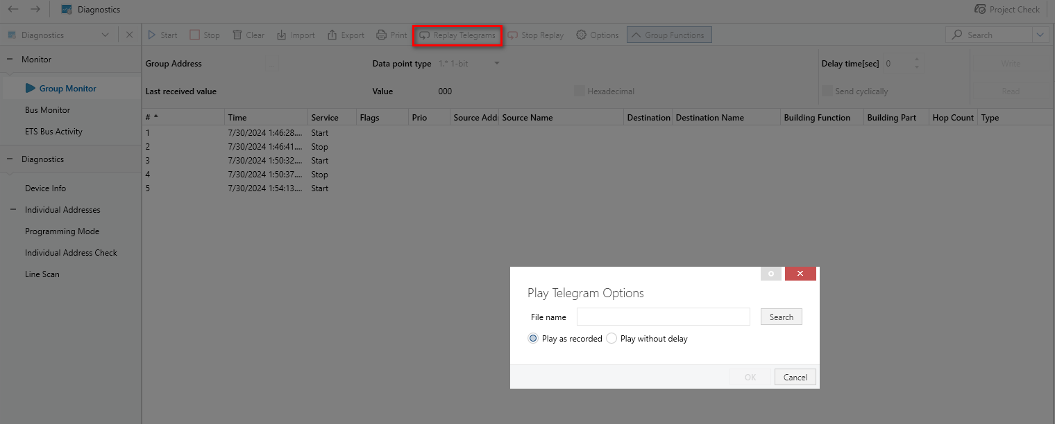Click Stop Replay in toolbar

point(535,35)
